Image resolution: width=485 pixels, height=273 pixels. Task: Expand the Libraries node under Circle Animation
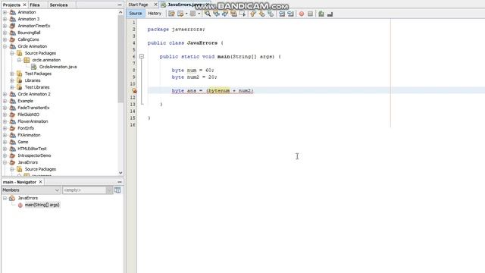12,80
